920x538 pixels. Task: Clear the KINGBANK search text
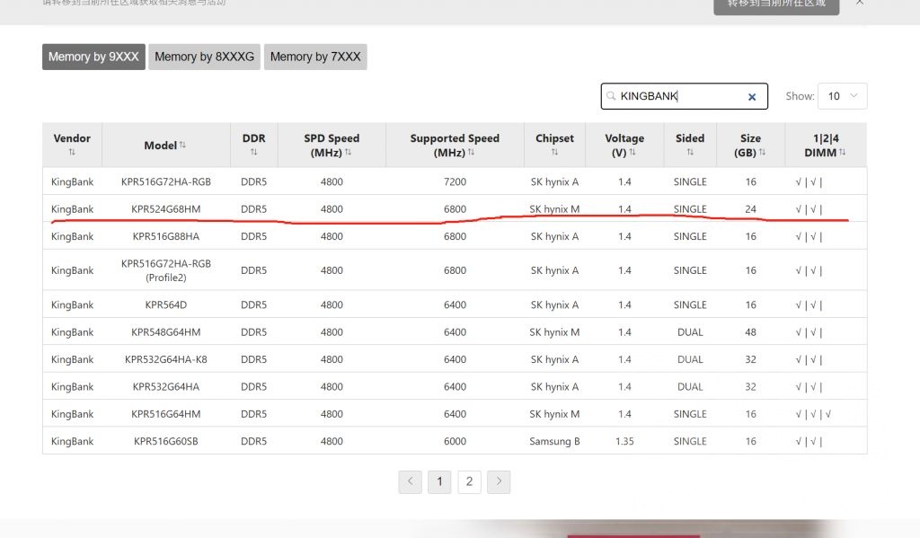click(752, 97)
